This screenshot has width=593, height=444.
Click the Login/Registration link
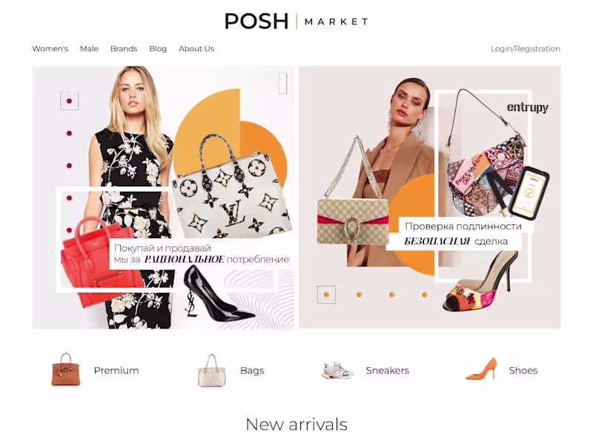point(526,49)
